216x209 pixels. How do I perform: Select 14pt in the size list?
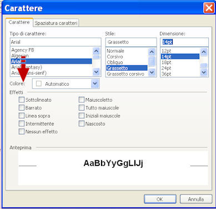[x=180, y=56]
